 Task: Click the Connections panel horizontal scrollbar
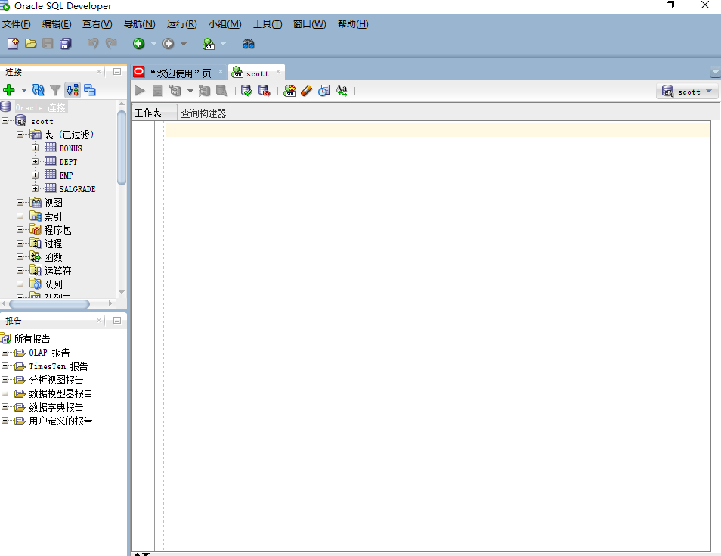pyautogui.click(x=49, y=304)
